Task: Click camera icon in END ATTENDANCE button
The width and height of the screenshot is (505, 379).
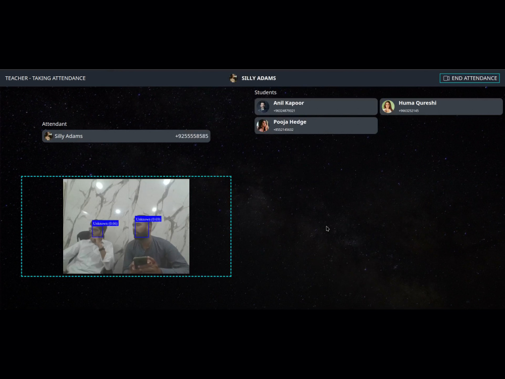Action: point(446,78)
